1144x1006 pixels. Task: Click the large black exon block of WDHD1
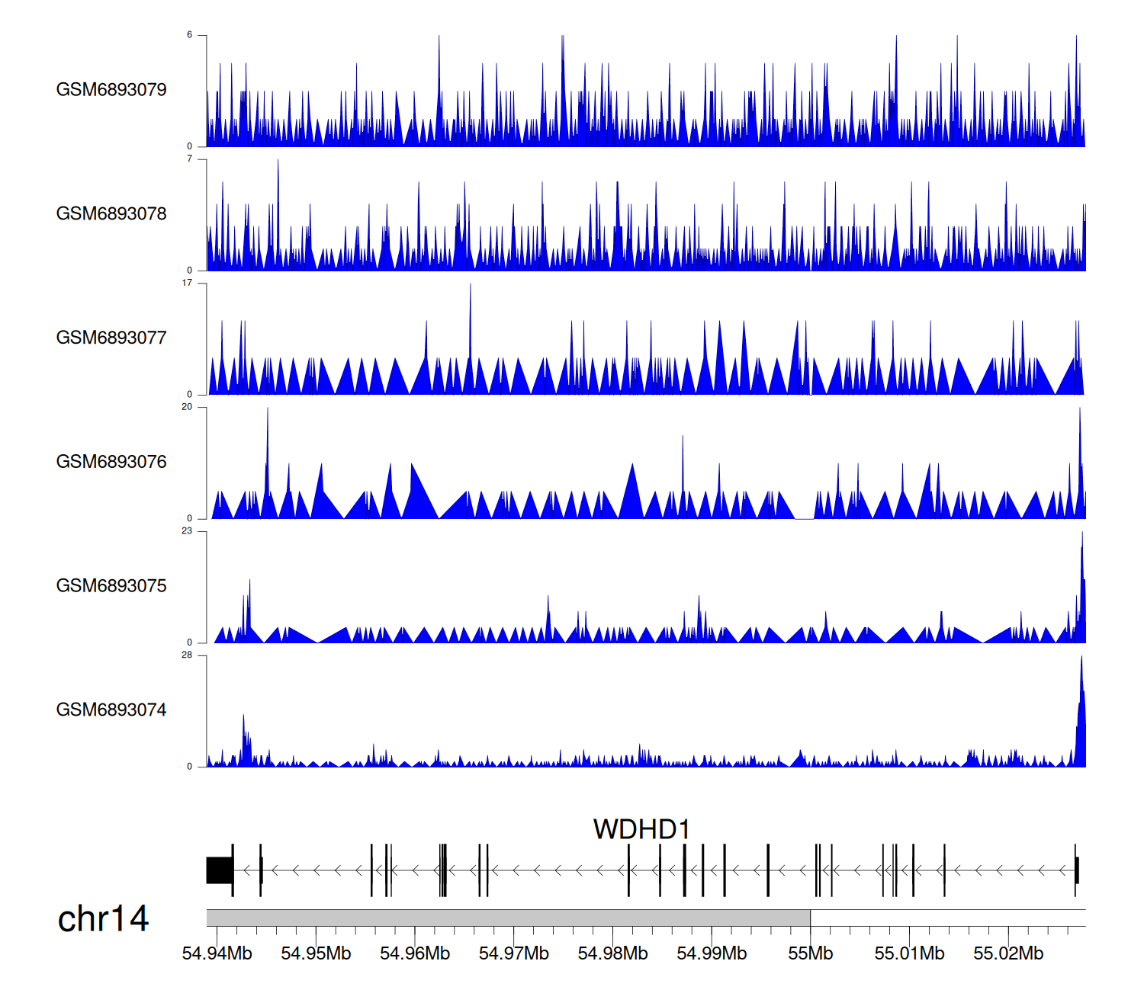click(x=220, y=870)
